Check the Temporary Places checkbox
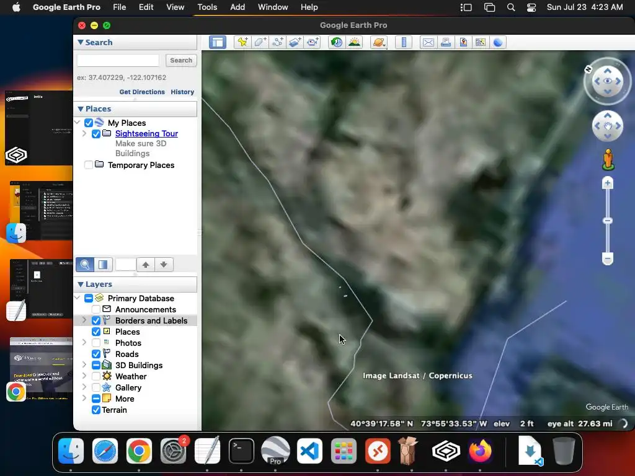Image resolution: width=635 pixels, height=476 pixels. click(x=89, y=165)
